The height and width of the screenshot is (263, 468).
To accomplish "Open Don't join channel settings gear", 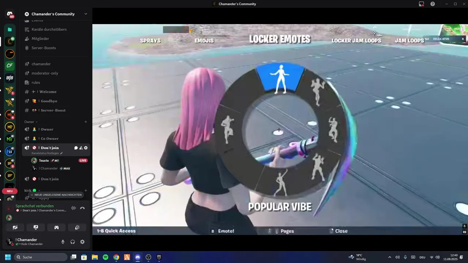I will (x=86, y=148).
